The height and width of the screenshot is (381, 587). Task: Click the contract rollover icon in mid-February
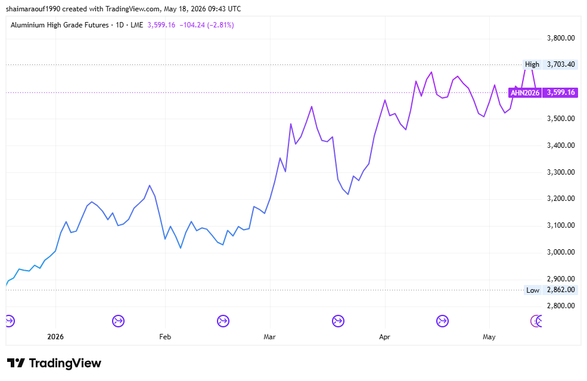[223, 321]
